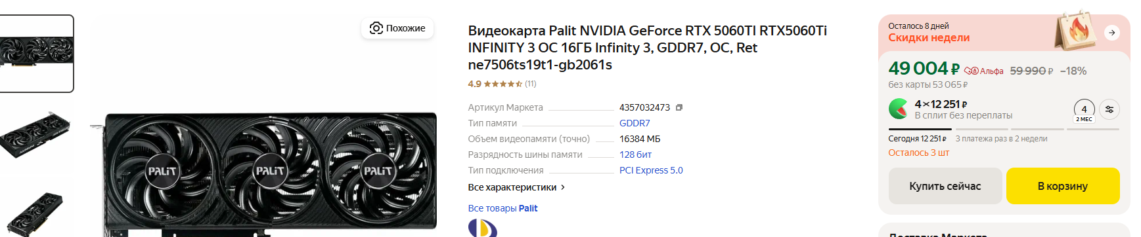Select the 4 payments split period option
The width and height of the screenshot is (1141, 237).
coord(1084,110)
